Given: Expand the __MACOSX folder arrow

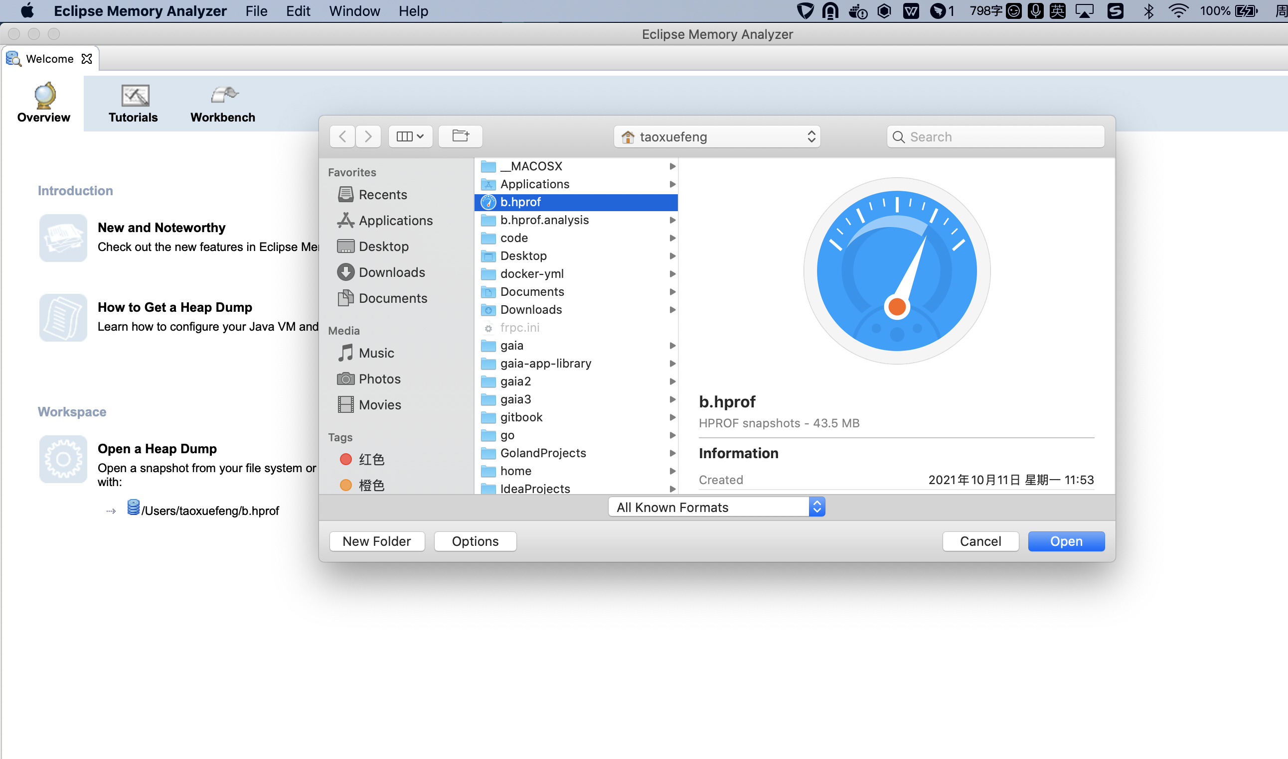Looking at the screenshot, I should [672, 166].
